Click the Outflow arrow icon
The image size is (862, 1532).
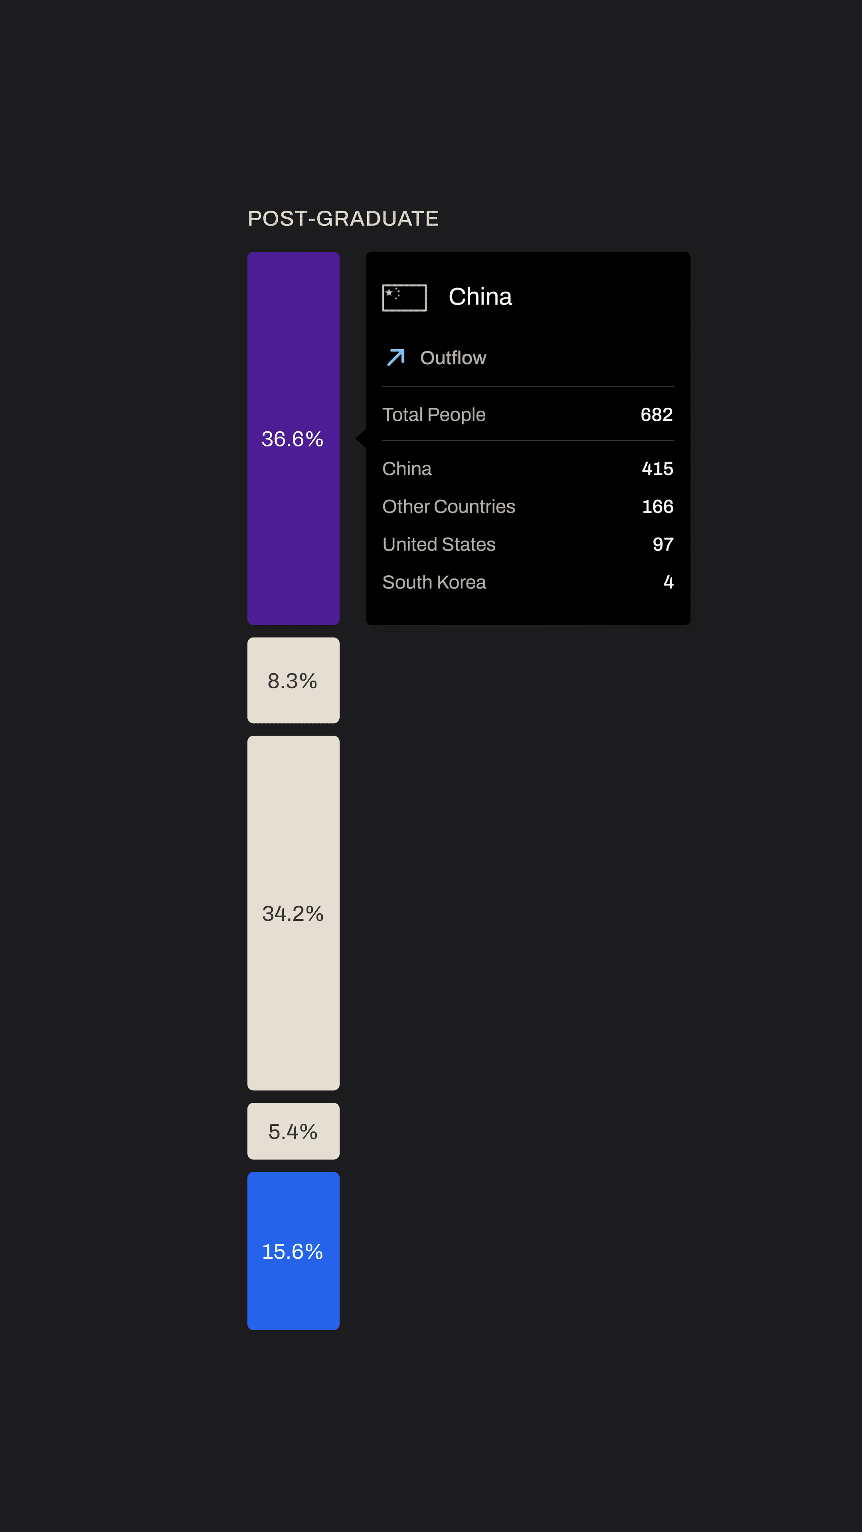(x=395, y=357)
